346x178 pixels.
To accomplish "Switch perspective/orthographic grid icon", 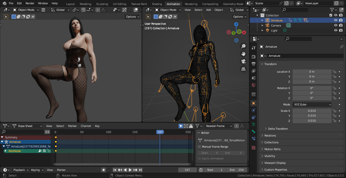I will tap(243, 69).
